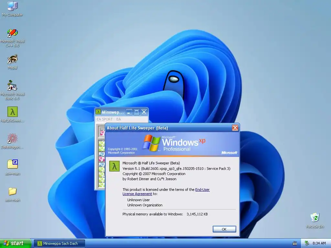
Task: Click the '3,145,112 KB' memory value
Action: pyautogui.click(x=197, y=214)
